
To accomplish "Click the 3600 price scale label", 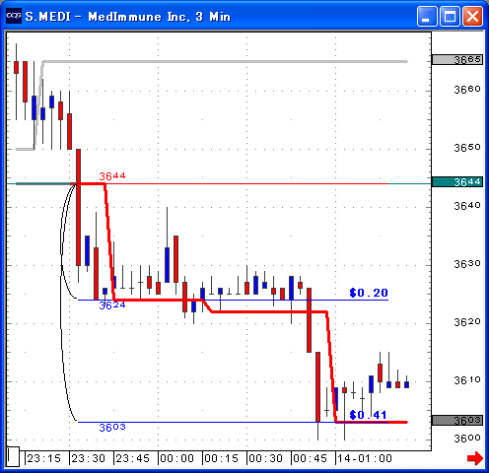I will (467, 439).
